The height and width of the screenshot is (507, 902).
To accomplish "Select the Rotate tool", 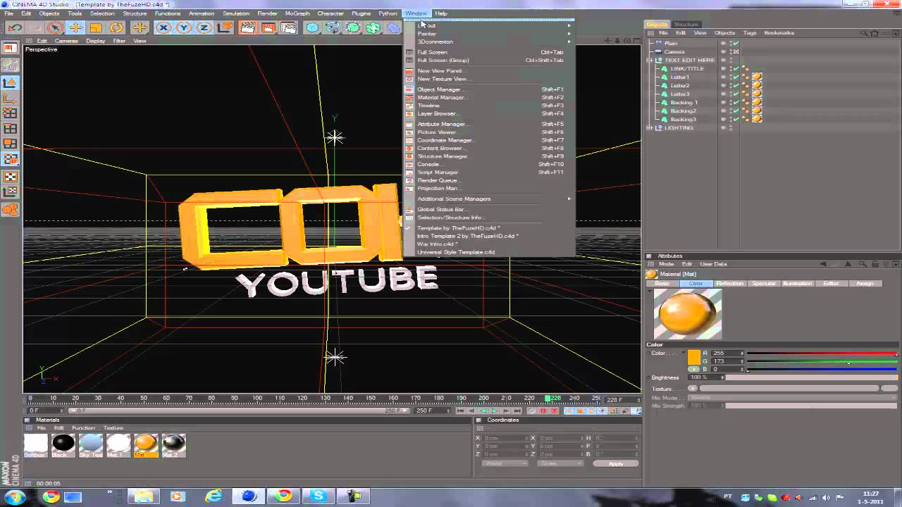I will tap(116, 28).
